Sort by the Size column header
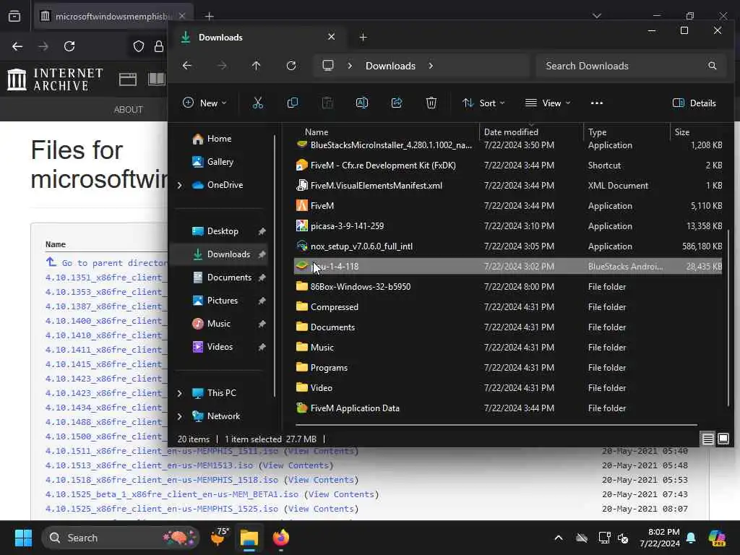This screenshot has width=740, height=555. [697, 132]
